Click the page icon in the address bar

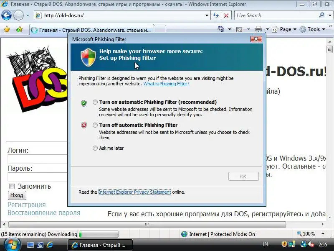click(x=38, y=15)
